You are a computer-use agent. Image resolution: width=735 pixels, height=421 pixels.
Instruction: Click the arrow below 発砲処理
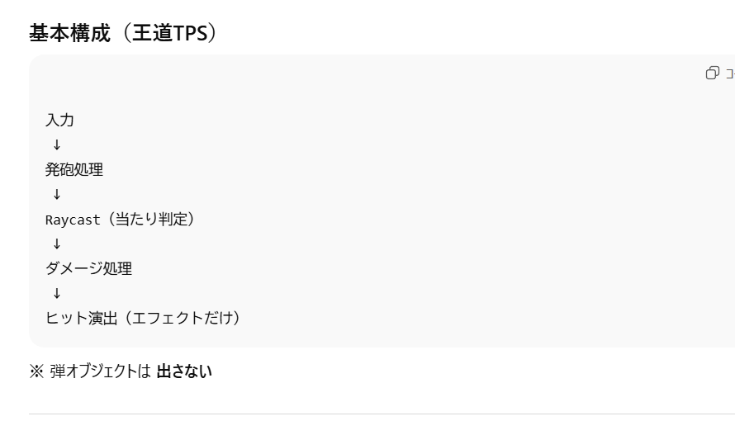tap(57, 194)
